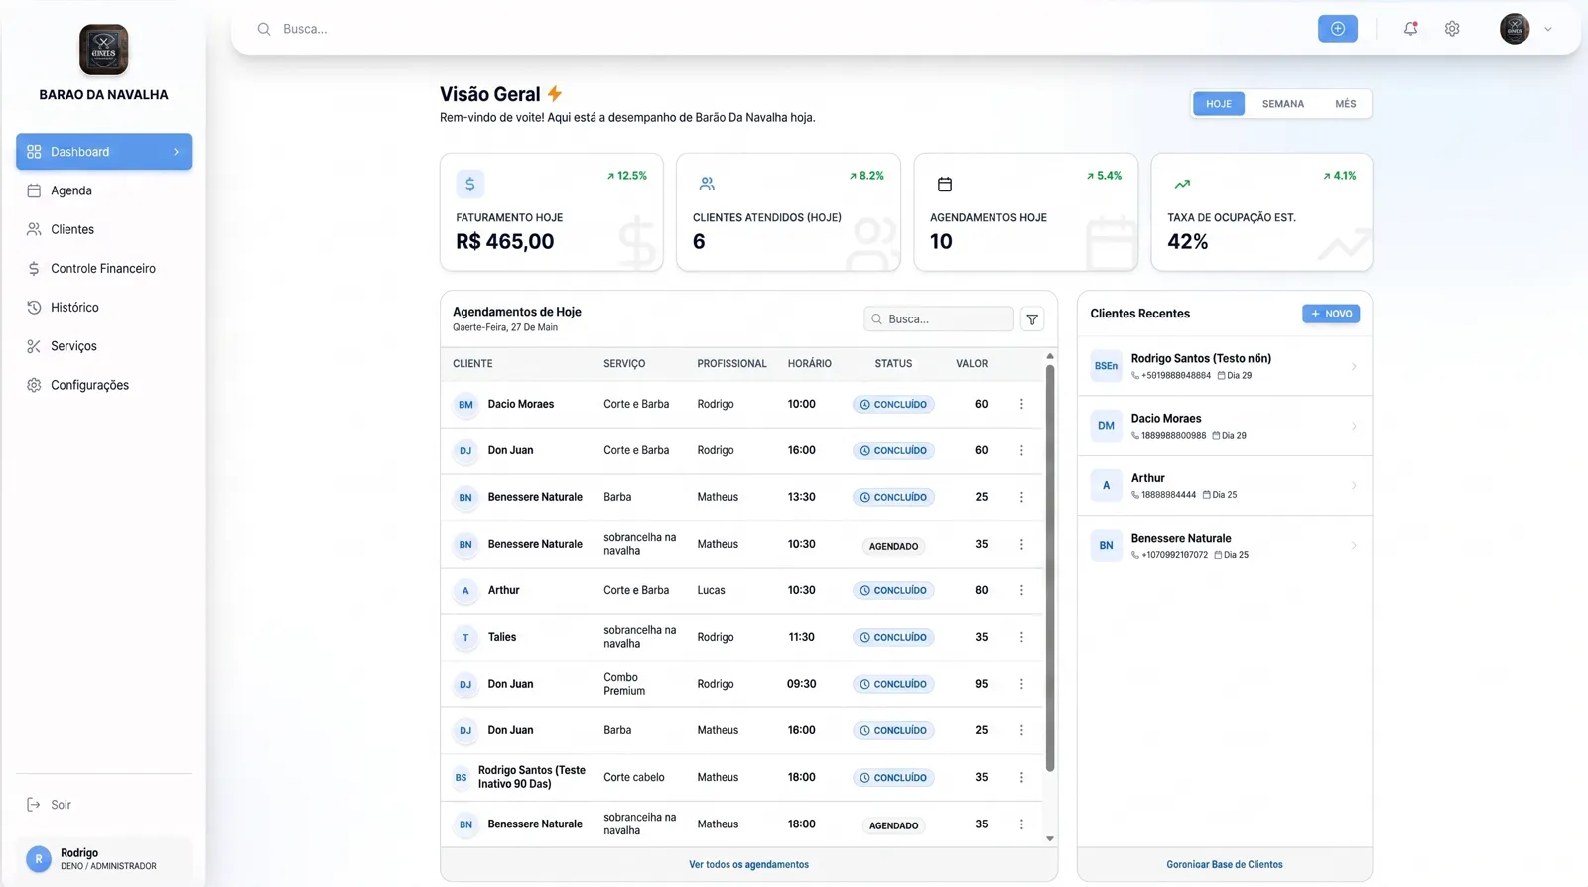Expand Rodrigo Santos recent client chevron
1588x887 pixels.
click(x=1354, y=367)
